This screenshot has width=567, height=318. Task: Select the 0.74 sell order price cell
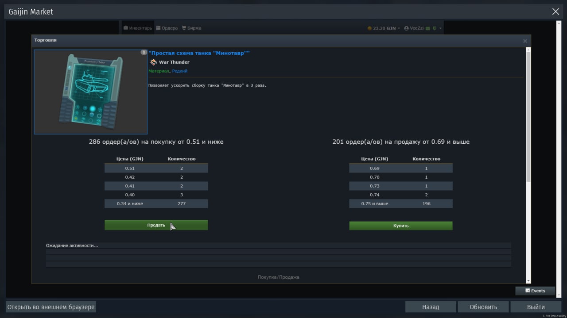pyautogui.click(x=375, y=195)
